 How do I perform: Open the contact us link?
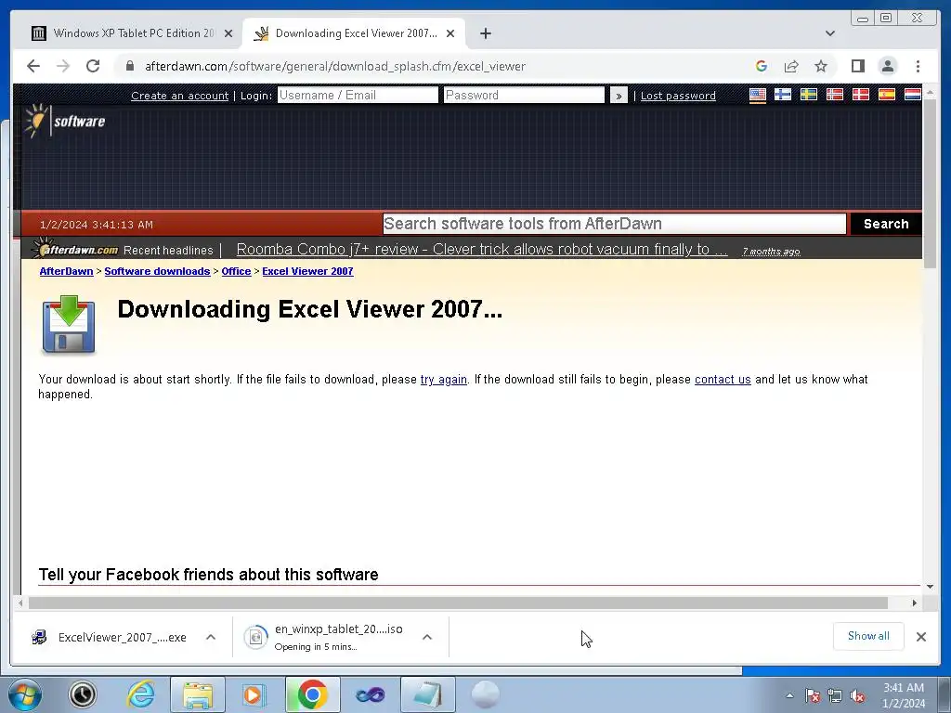point(723,380)
